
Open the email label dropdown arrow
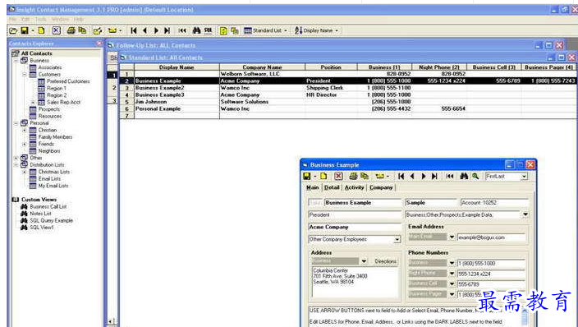point(452,237)
